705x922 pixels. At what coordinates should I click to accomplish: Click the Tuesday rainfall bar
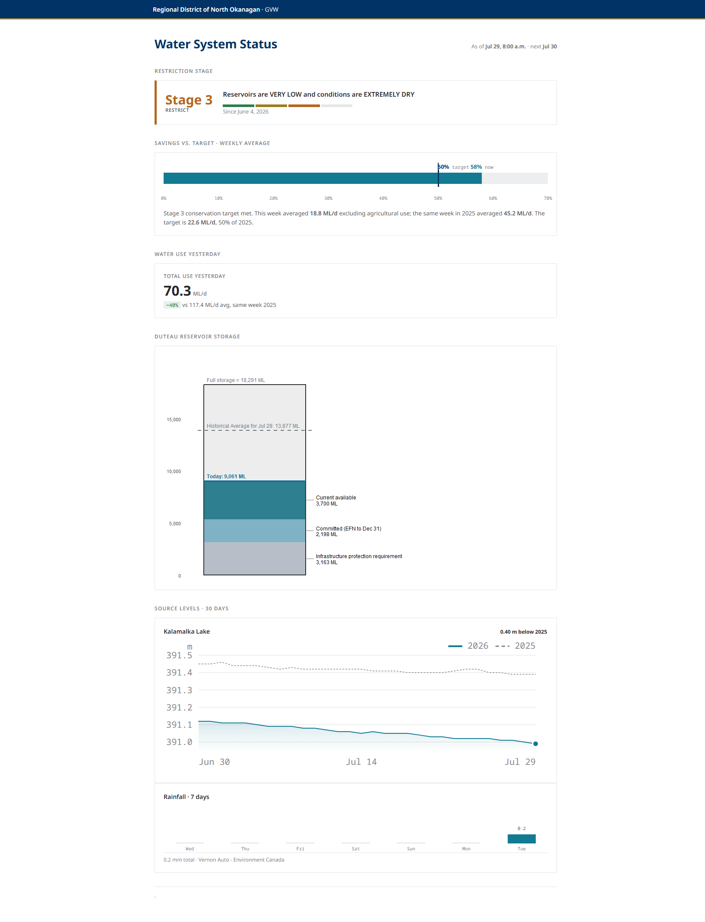click(522, 839)
